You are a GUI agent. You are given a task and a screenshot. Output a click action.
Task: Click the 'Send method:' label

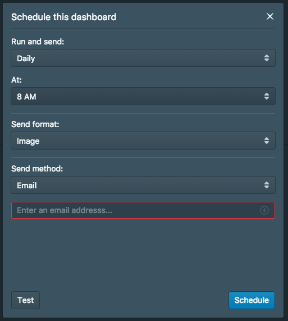(x=37, y=169)
